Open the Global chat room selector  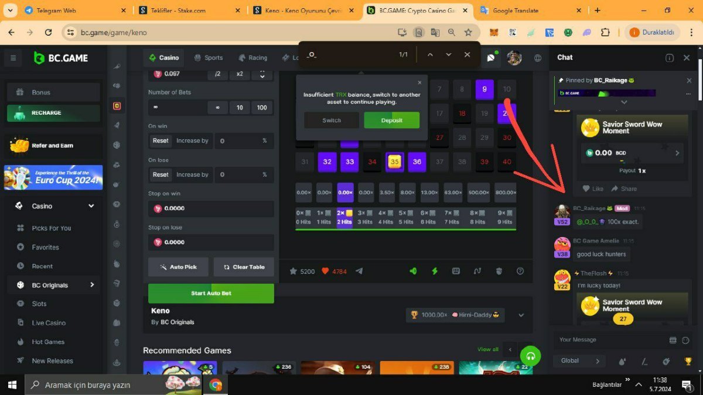(580, 361)
